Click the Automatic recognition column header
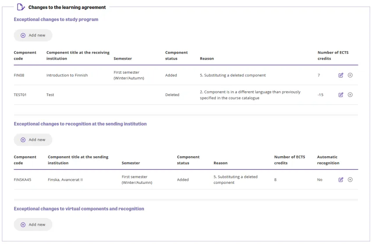Screen dimensions: 372x244 328,160
